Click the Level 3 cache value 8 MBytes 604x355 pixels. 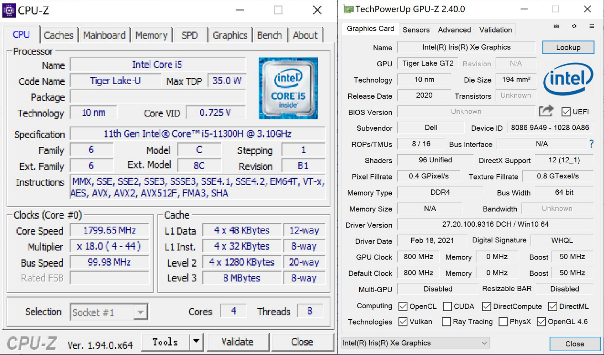point(242,278)
